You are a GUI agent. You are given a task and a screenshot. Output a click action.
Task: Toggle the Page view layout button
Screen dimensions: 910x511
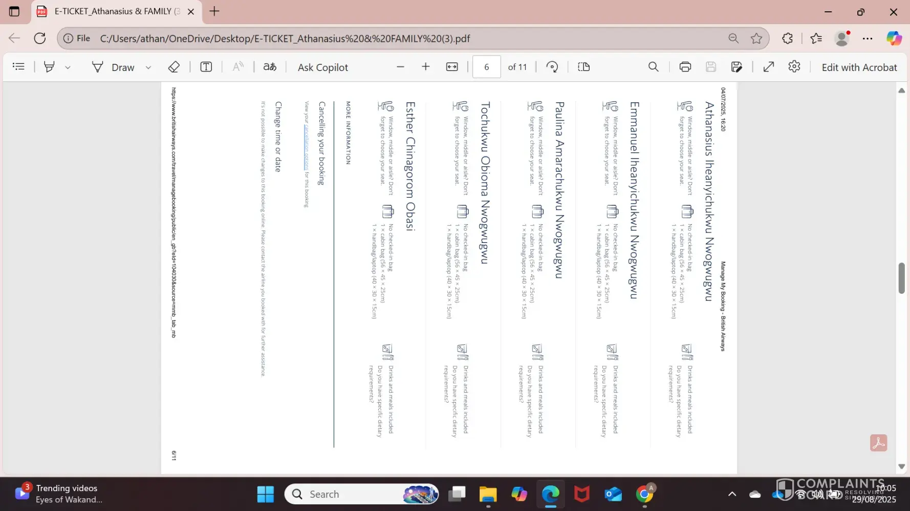click(583, 67)
